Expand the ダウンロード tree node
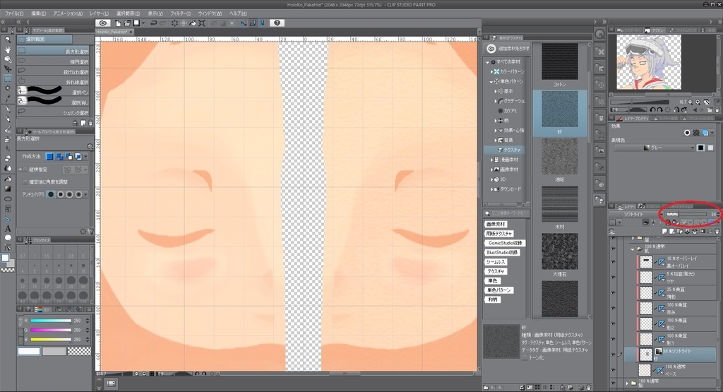723x392 pixels. [x=491, y=189]
